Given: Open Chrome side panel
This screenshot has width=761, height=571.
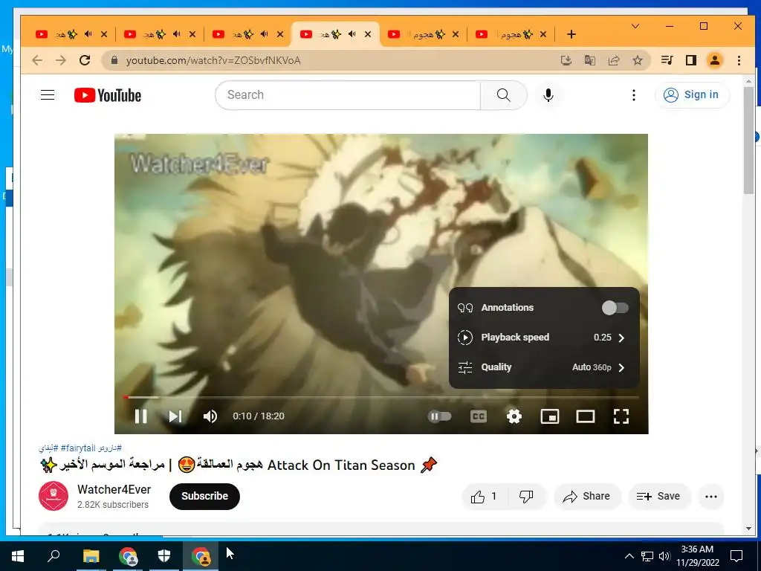Looking at the screenshot, I should pyautogui.click(x=690, y=60).
